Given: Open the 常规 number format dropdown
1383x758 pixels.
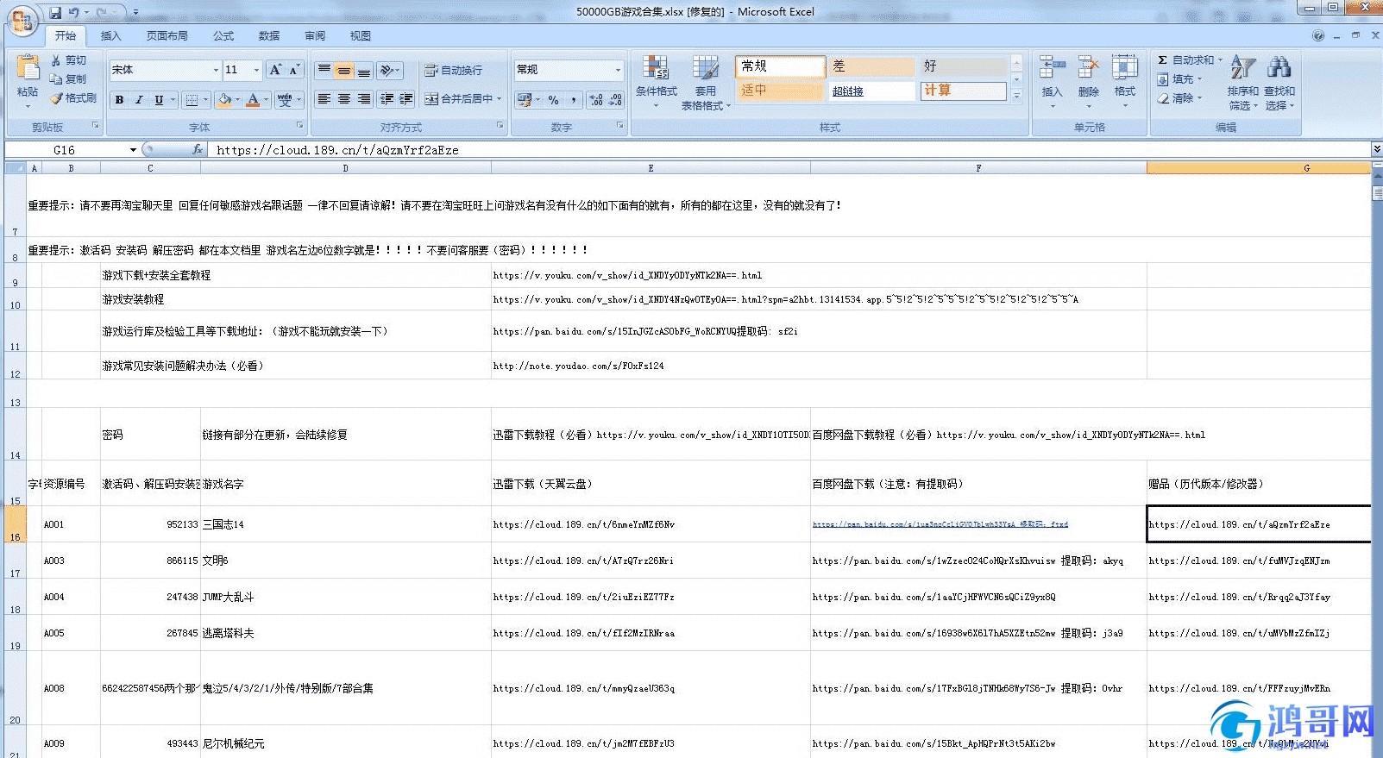Looking at the screenshot, I should (618, 70).
